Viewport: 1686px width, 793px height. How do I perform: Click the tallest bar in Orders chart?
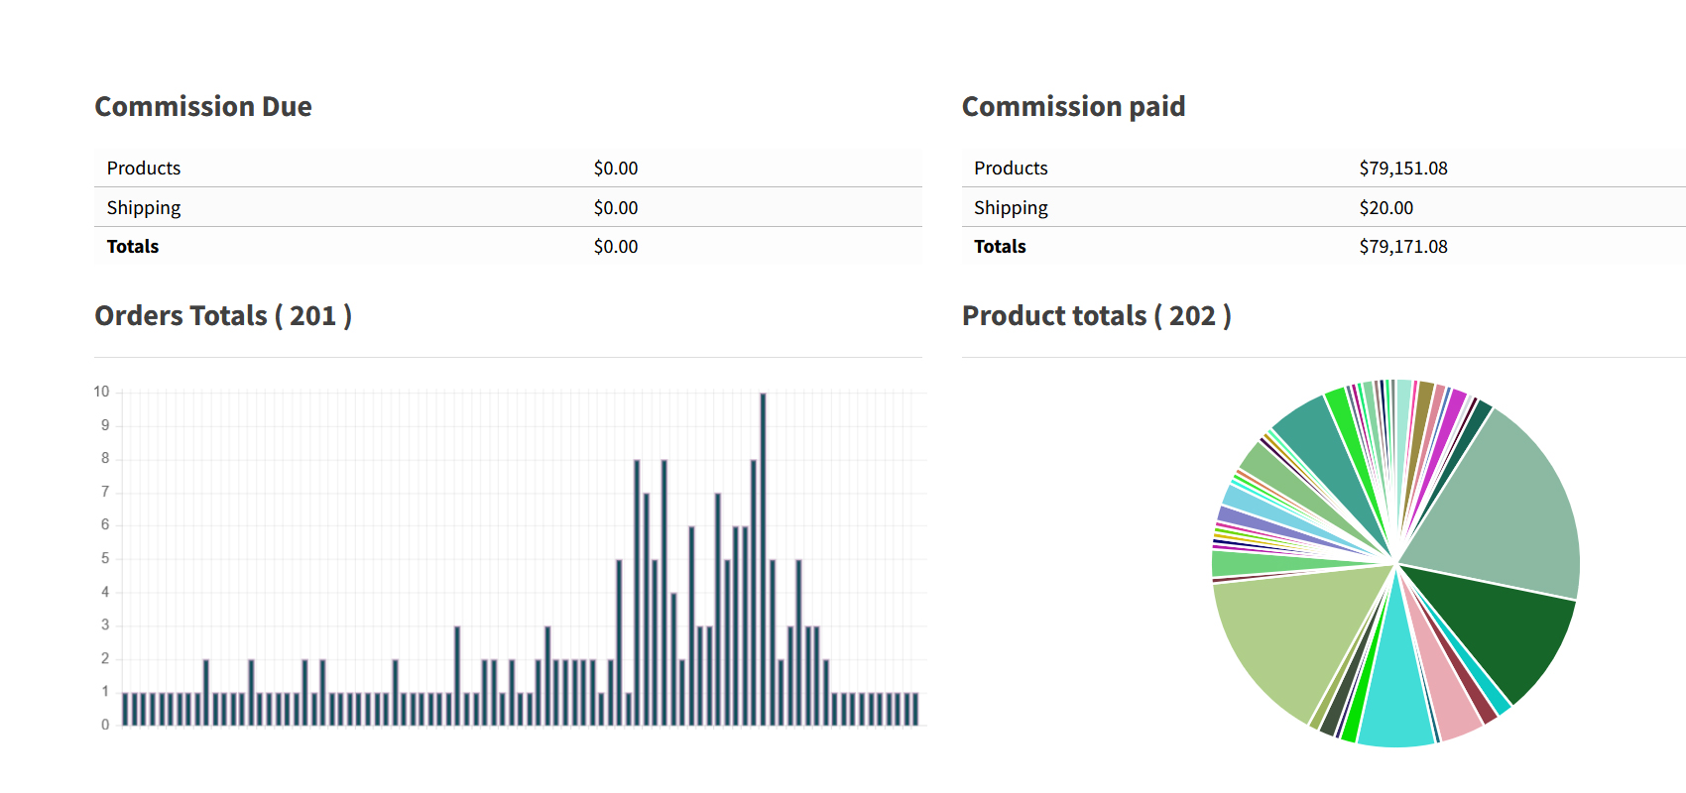coord(763,558)
